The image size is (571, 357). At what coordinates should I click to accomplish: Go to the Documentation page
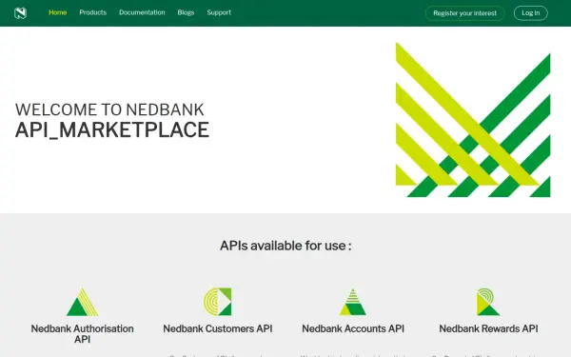[x=142, y=12]
